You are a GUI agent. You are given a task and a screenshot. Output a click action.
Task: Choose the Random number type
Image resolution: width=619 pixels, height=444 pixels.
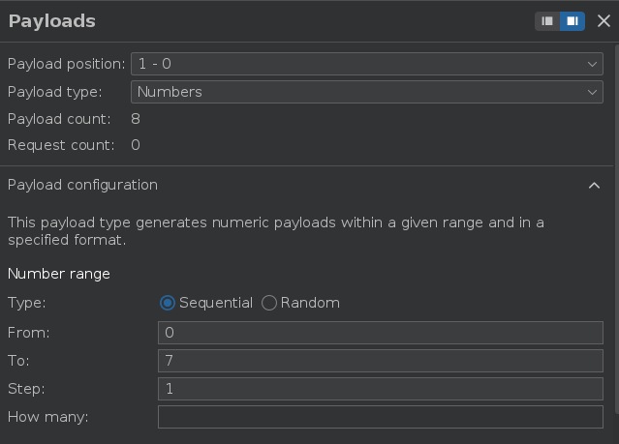(x=269, y=303)
